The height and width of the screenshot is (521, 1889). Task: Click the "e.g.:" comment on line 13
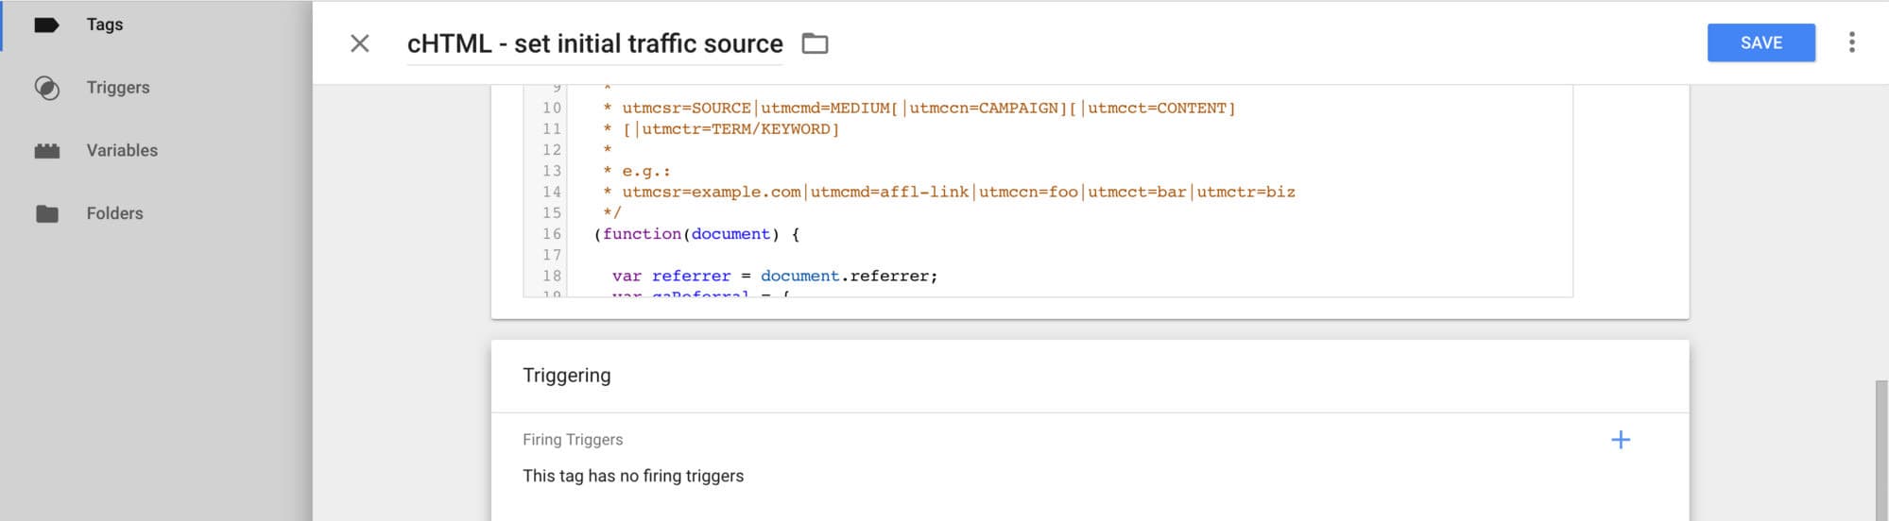[646, 172]
